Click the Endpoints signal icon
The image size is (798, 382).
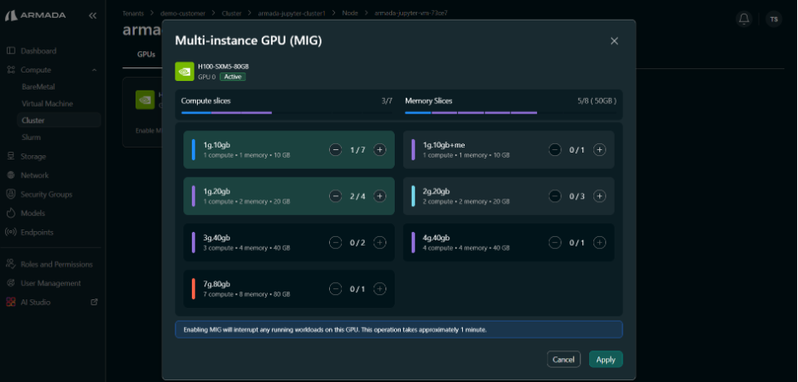click(x=11, y=232)
